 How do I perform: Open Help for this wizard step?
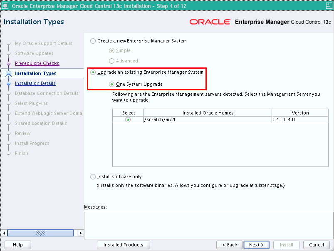(17, 245)
